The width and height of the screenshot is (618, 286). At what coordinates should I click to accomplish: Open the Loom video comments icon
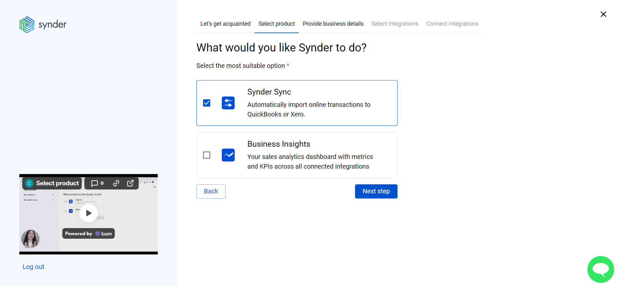click(97, 183)
